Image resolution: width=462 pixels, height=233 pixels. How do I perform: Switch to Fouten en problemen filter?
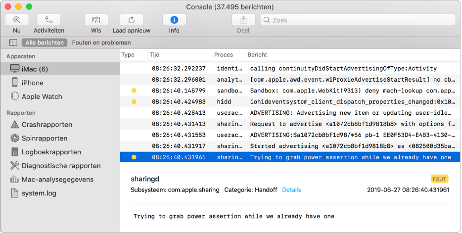pos(101,43)
